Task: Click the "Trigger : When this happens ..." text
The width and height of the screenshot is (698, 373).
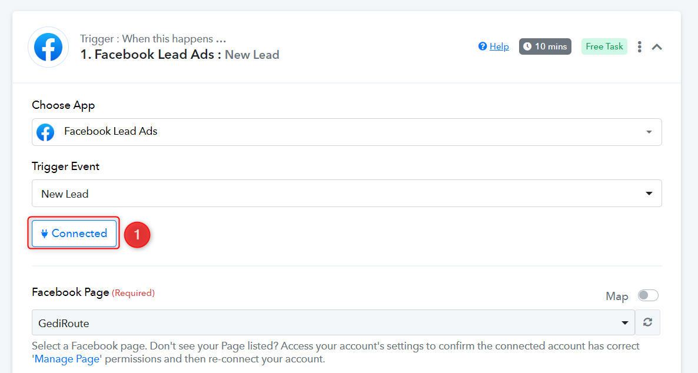Action: (x=153, y=39)
